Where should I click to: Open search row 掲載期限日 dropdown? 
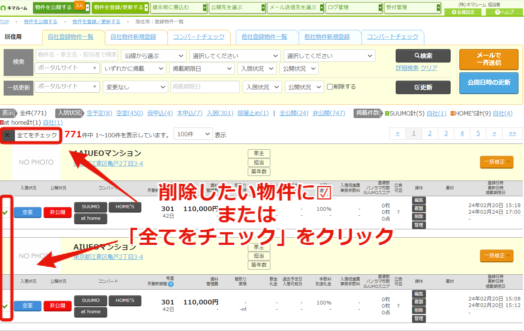[x=202, y=68]
